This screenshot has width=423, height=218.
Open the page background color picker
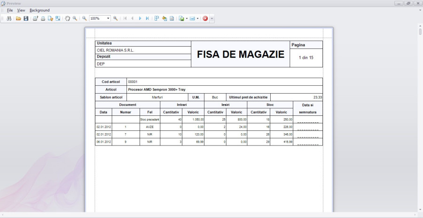[164, 18]
